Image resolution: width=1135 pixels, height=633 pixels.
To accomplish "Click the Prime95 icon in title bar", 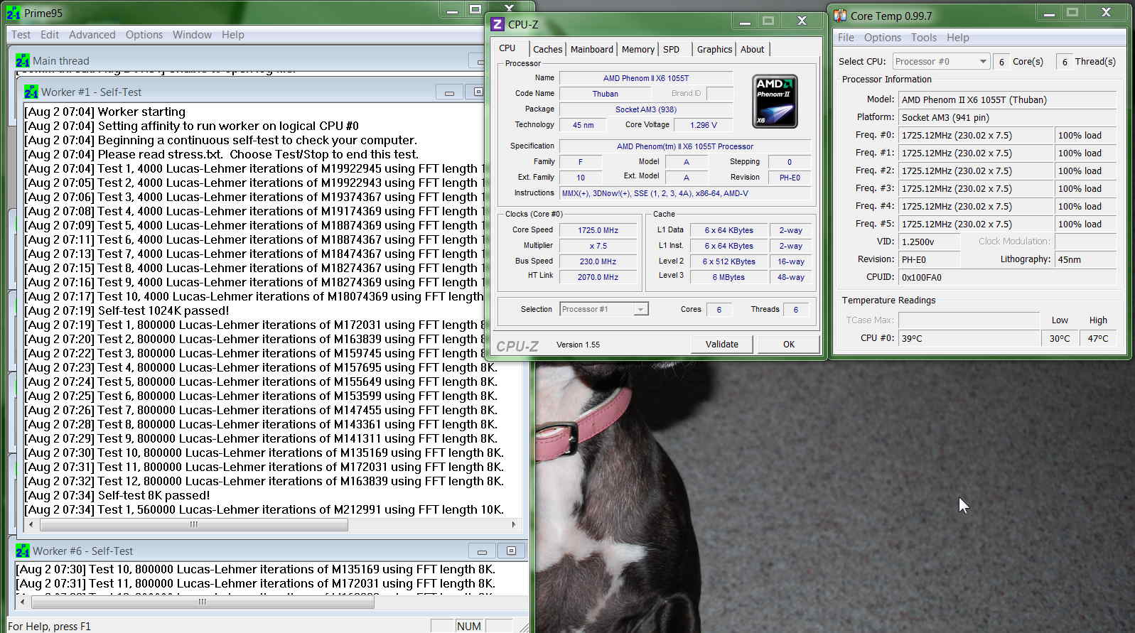I will click(x=14, y=13).
